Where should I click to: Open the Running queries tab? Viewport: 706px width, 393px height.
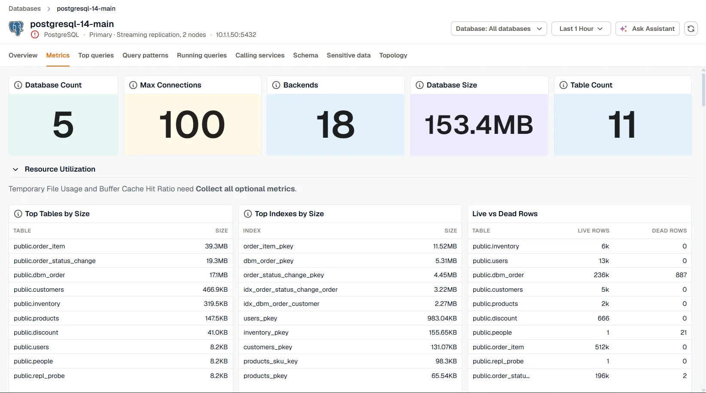point(202,55)
